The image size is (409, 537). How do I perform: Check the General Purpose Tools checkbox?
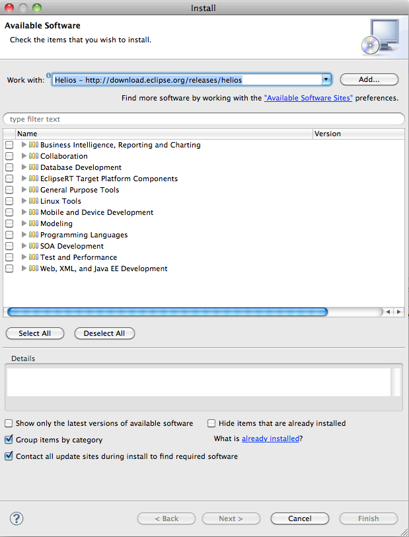click(x=9, y=190)
